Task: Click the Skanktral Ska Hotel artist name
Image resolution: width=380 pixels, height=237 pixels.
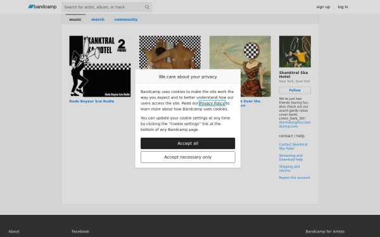Action: 293,75
